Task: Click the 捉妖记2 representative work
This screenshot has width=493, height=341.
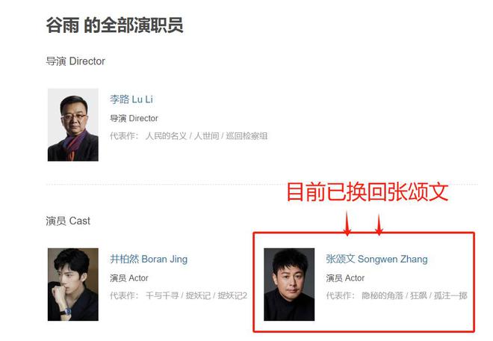Action: click(232, 295)
